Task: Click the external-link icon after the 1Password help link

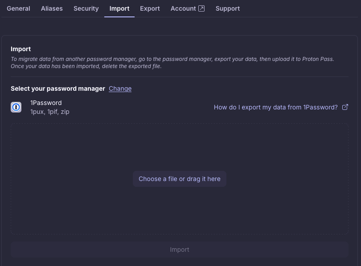Action: pyautogui.click(x=345, y=107)
